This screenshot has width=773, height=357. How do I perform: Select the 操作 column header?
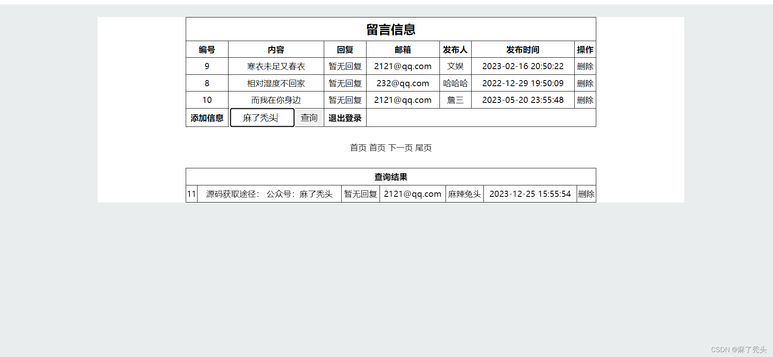point(585,50)
